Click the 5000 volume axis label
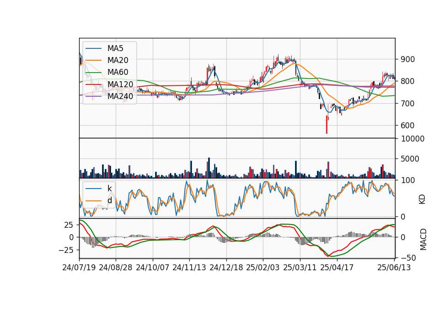 410,159
